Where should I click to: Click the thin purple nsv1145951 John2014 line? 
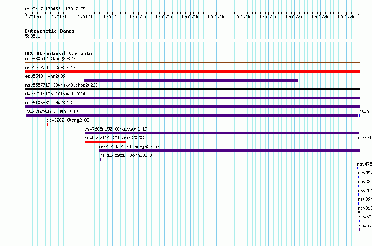pyautogui.click(x=230, y=159)
